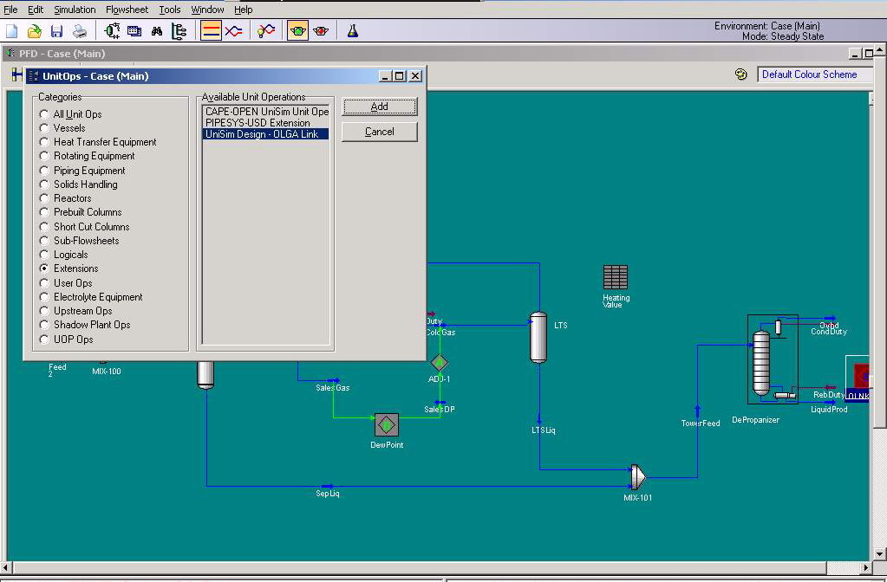Click the red traffic light solver holding icon
This screenshot has height=582, width=887.
point(321,31)
